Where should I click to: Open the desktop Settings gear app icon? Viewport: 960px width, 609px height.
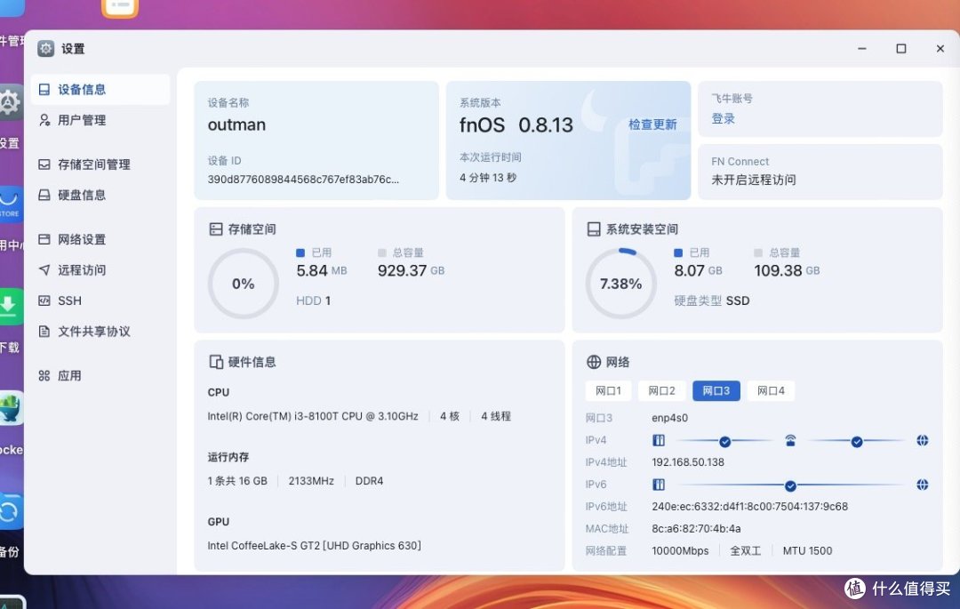point(11,103)
